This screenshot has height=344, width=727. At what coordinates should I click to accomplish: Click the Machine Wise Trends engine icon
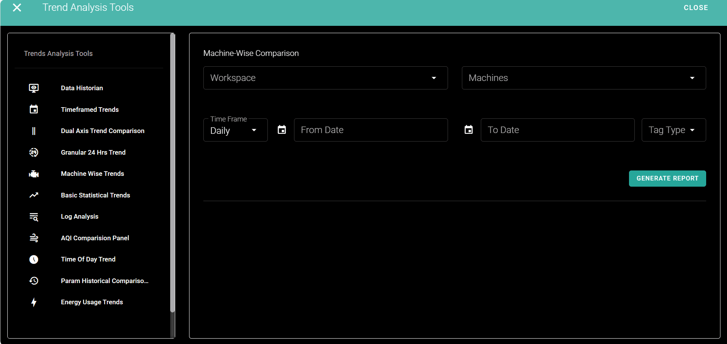coord(34,174)
